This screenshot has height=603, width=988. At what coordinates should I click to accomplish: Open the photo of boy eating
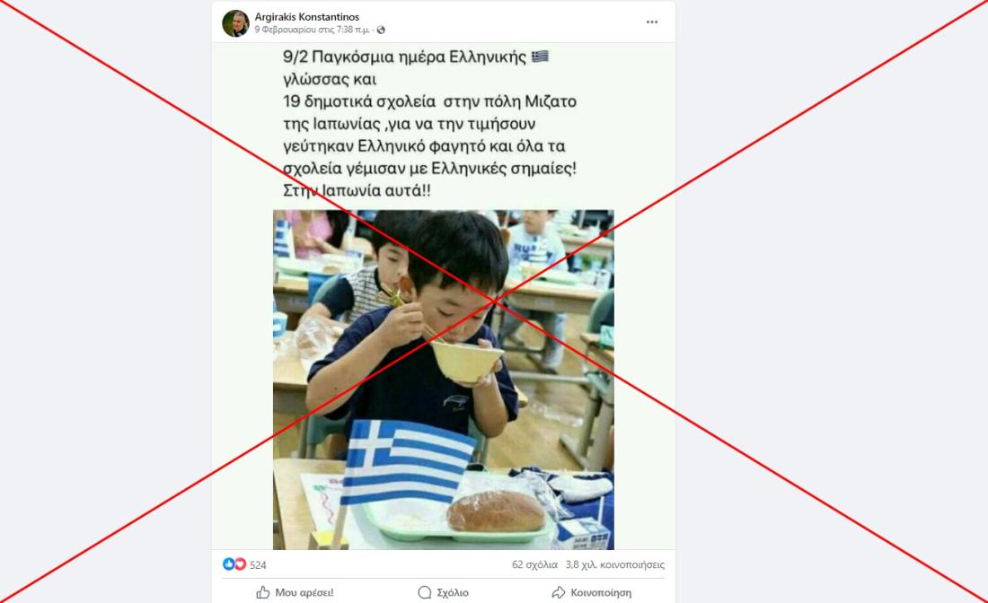pyautogui.click(x=444, y=380)
